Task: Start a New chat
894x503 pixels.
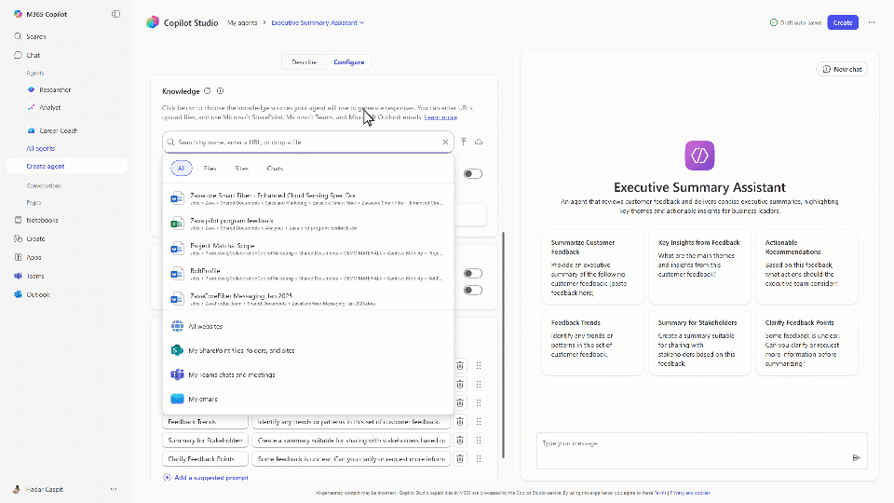Action: pos(842,69)
